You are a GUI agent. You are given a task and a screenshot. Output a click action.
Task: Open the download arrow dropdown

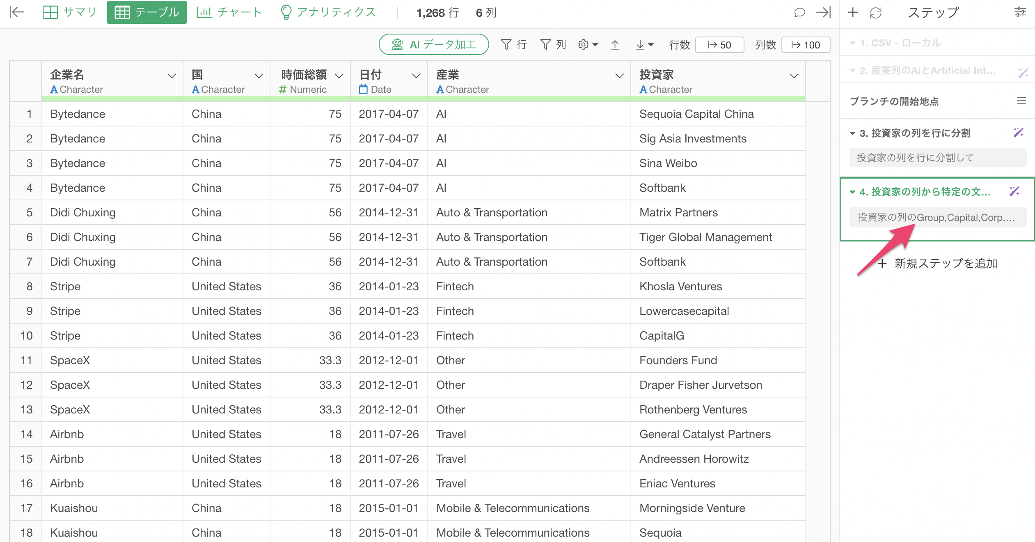click(x=644, y=44)
